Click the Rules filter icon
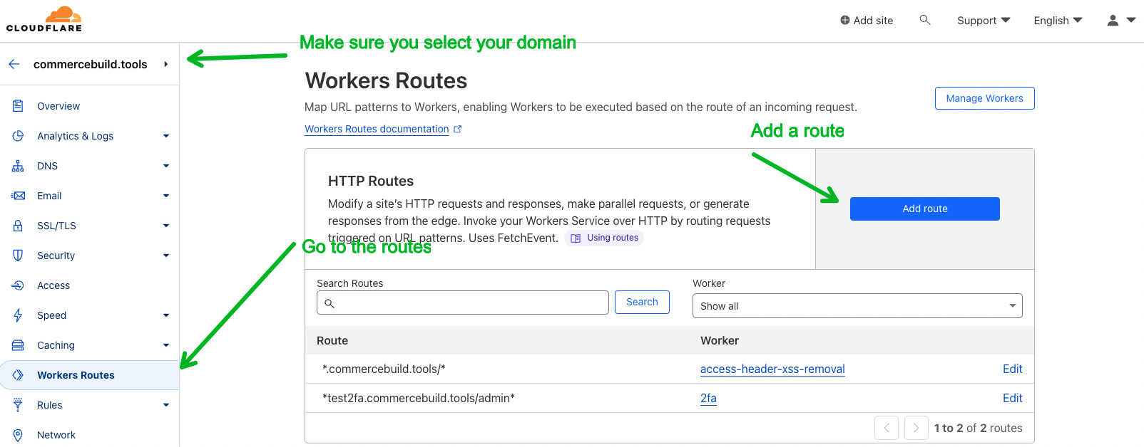The image size is (1144, 447). 18,405
